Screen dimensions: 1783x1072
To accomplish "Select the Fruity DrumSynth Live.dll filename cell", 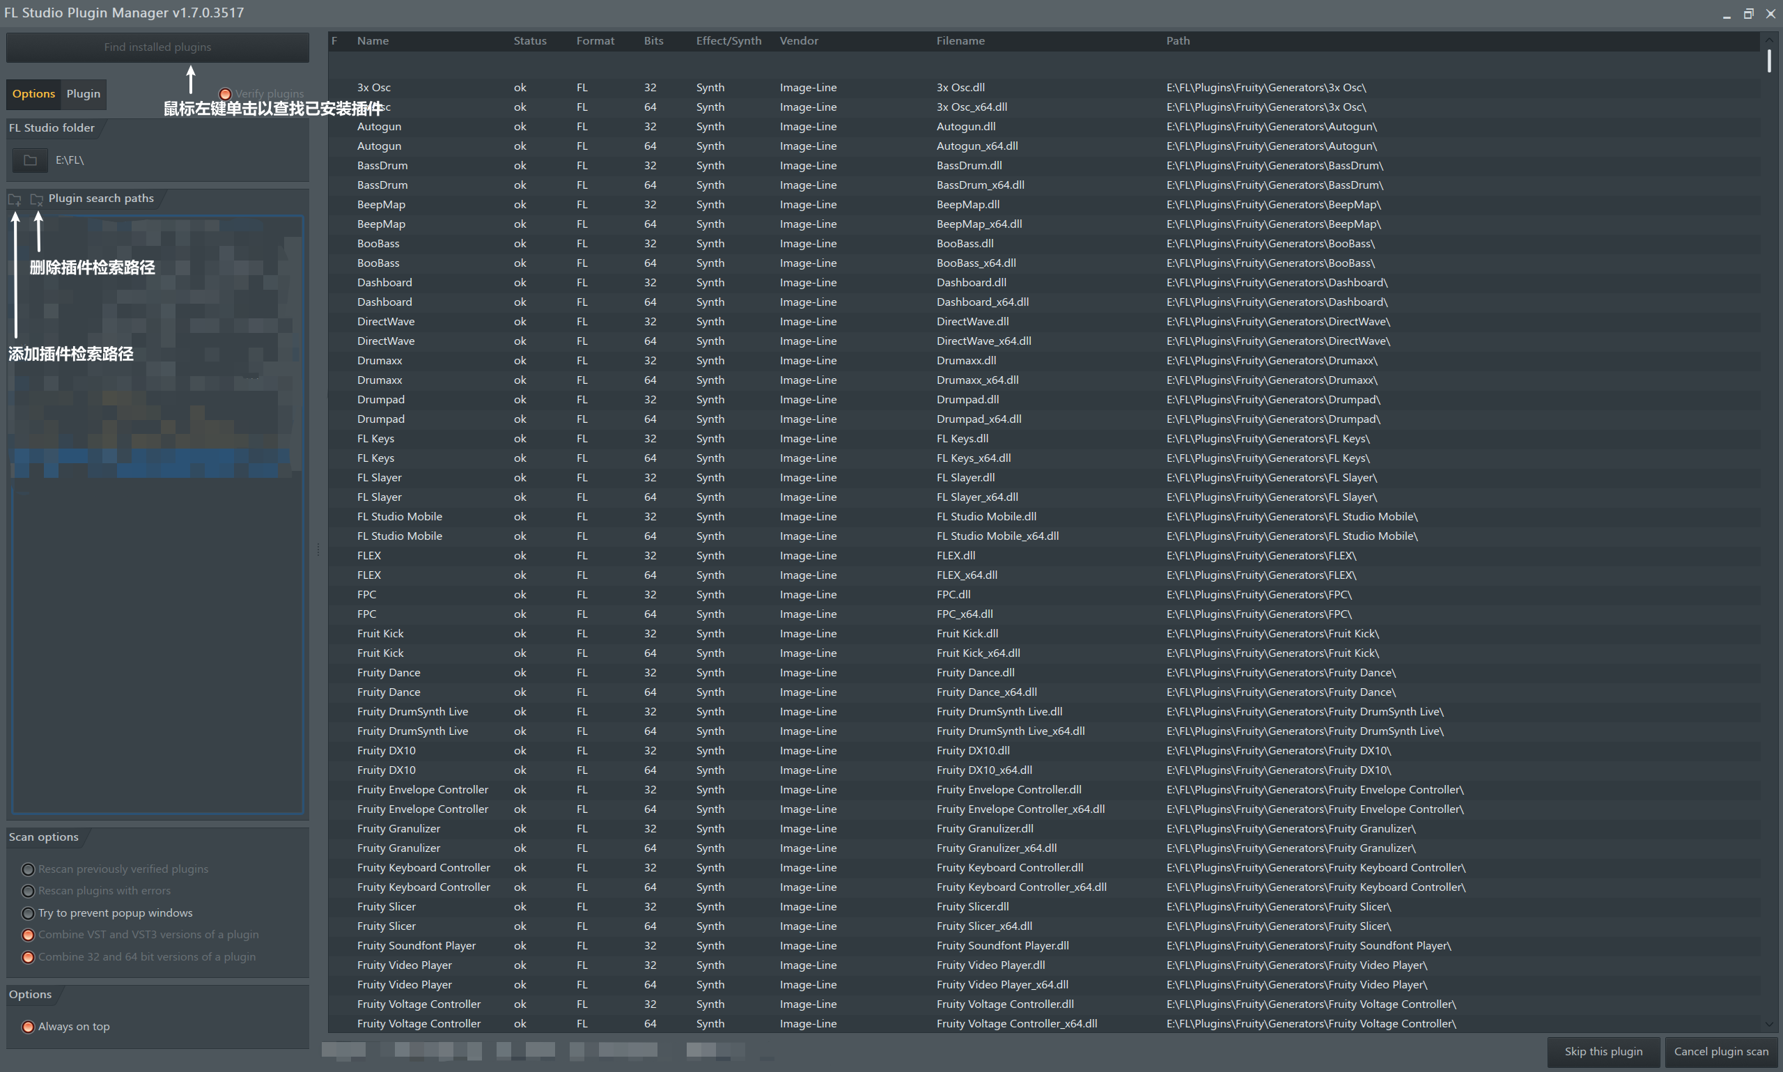I will tap(999, 712).
